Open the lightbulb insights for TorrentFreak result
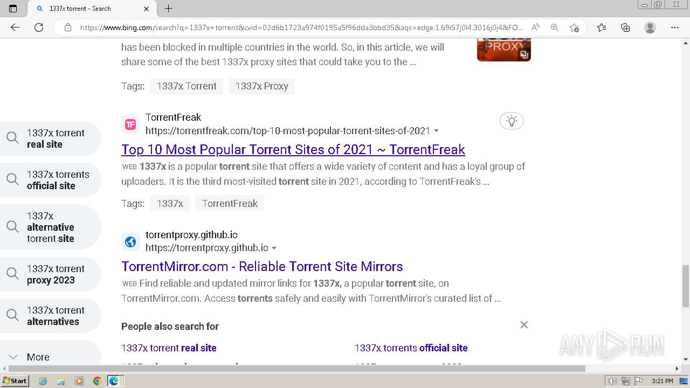Viewport: 690px width, 388px height. (512, 121)
